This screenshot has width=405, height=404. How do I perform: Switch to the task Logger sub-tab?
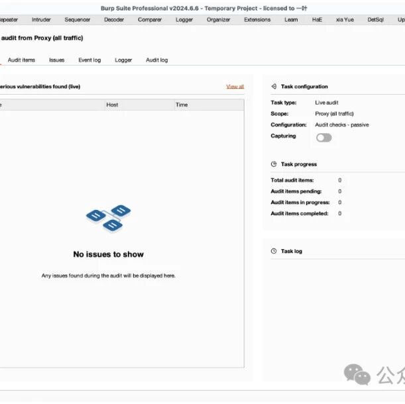(x=123, y=60)
